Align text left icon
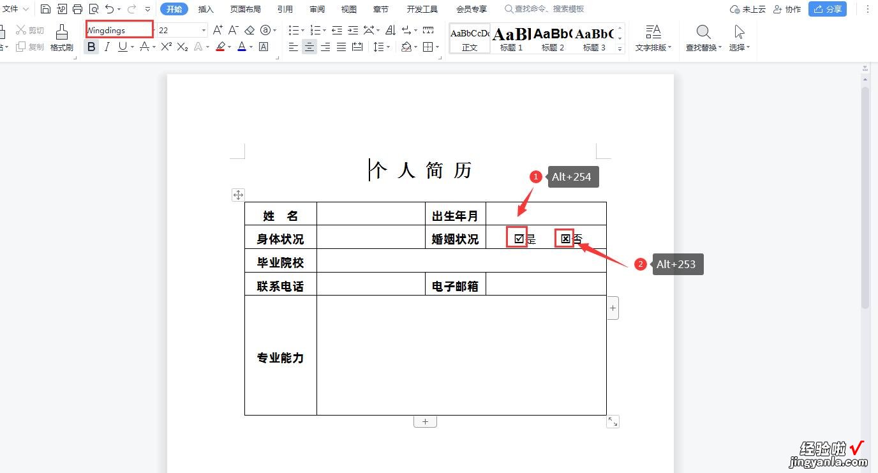 (x=294, y=47)
